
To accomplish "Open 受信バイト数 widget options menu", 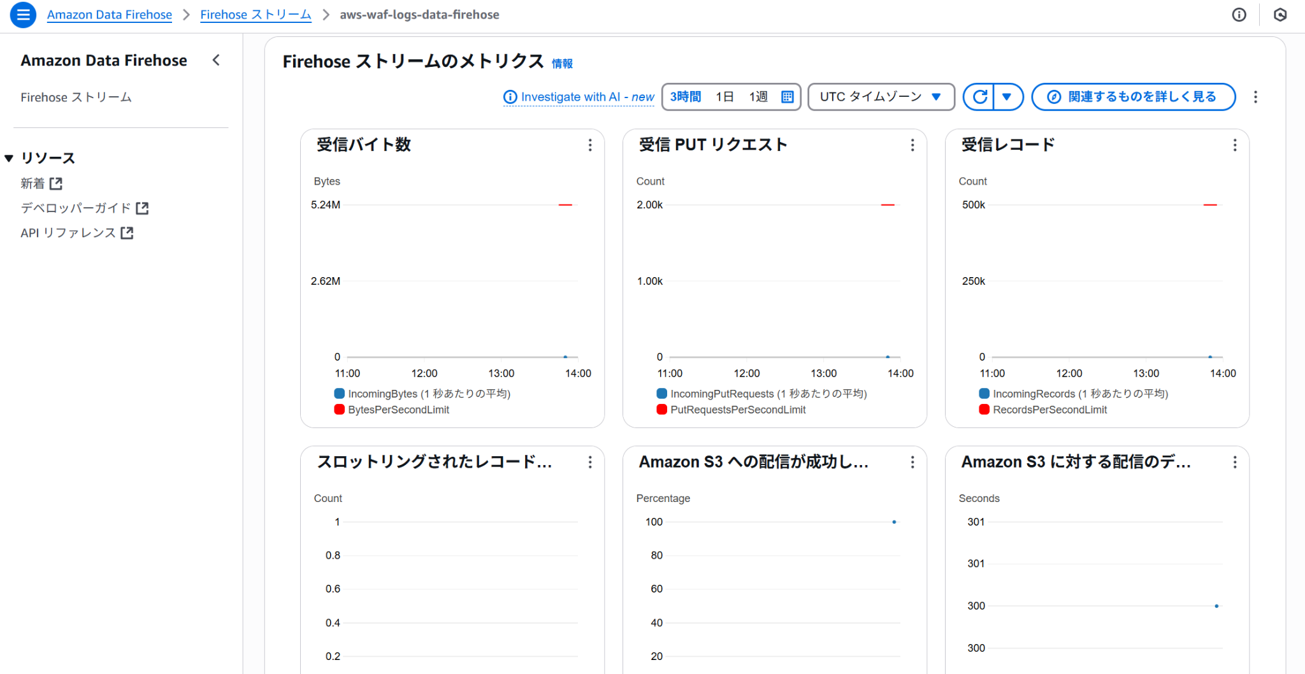I will (590, 145).
